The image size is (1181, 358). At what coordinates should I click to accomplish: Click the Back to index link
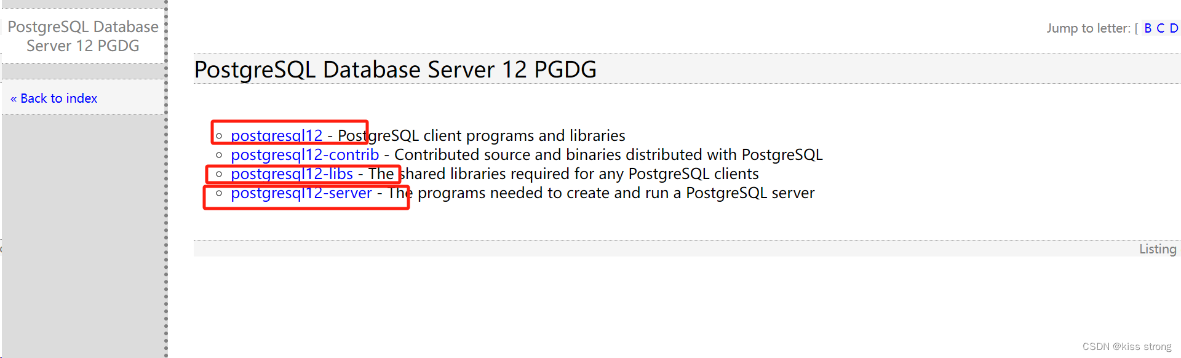pyautogui.click(x=58, y=98)
